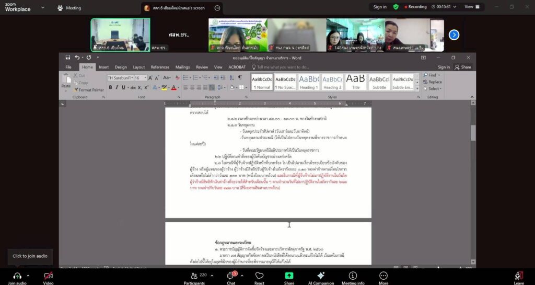535x285 pixels.
Task: Show next participants with the arrow button
Action: pyautogui.click(x=454, y=35)
